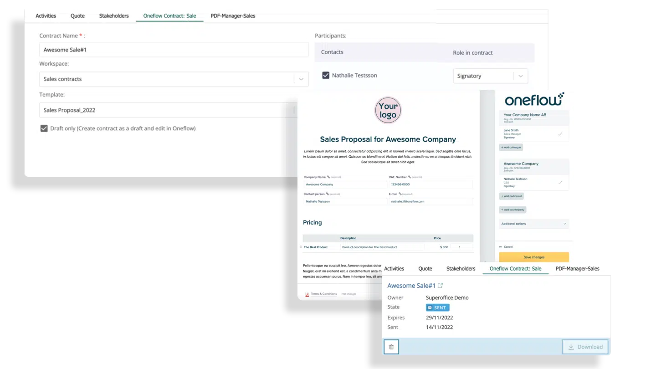
Task: Click the link icon next to Contact person
Action: (x=327, y=194)
